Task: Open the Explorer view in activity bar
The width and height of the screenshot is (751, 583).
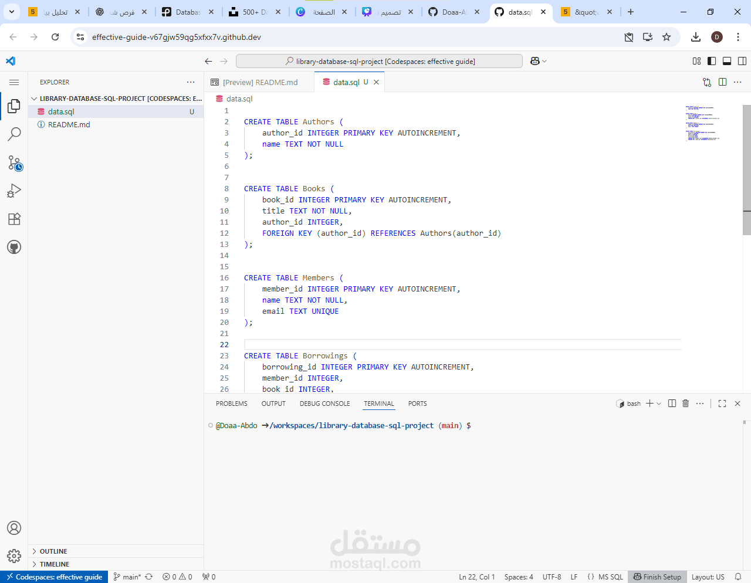Action: click(14, 106)
